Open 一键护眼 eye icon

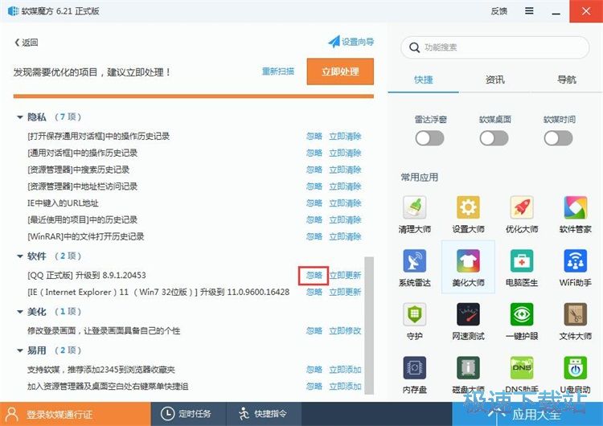[522, 314]
